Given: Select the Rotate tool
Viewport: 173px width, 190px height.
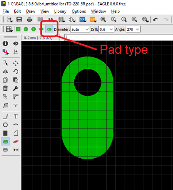Looking at the screenshot, I should (x=16, y=72).
